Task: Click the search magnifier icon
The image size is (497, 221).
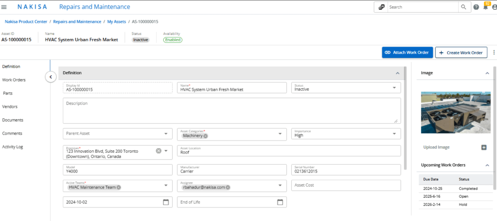Action: click(x=464, y=7)
